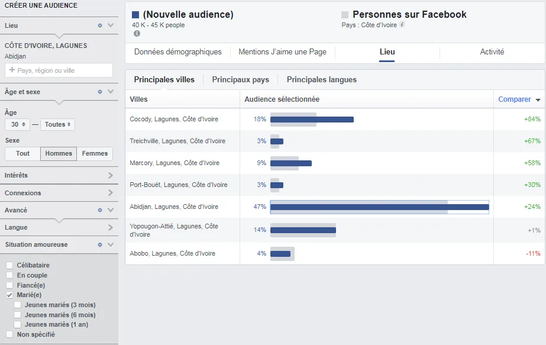Screen dimensions: 546x345
Task: Click the Personnes sur Facebook gray swatch
Action: pos(345,15)
